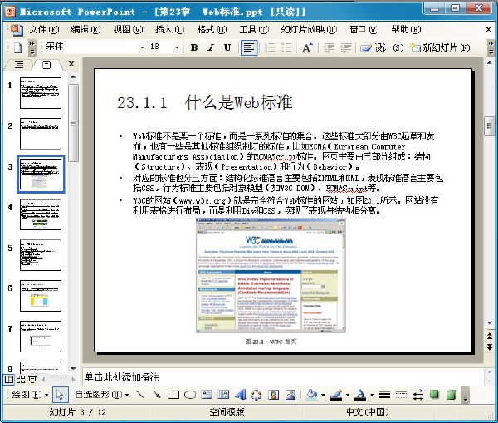Click the Increase Font Size icon
Viewport: 498px width, 423px height.
point(307,47)
